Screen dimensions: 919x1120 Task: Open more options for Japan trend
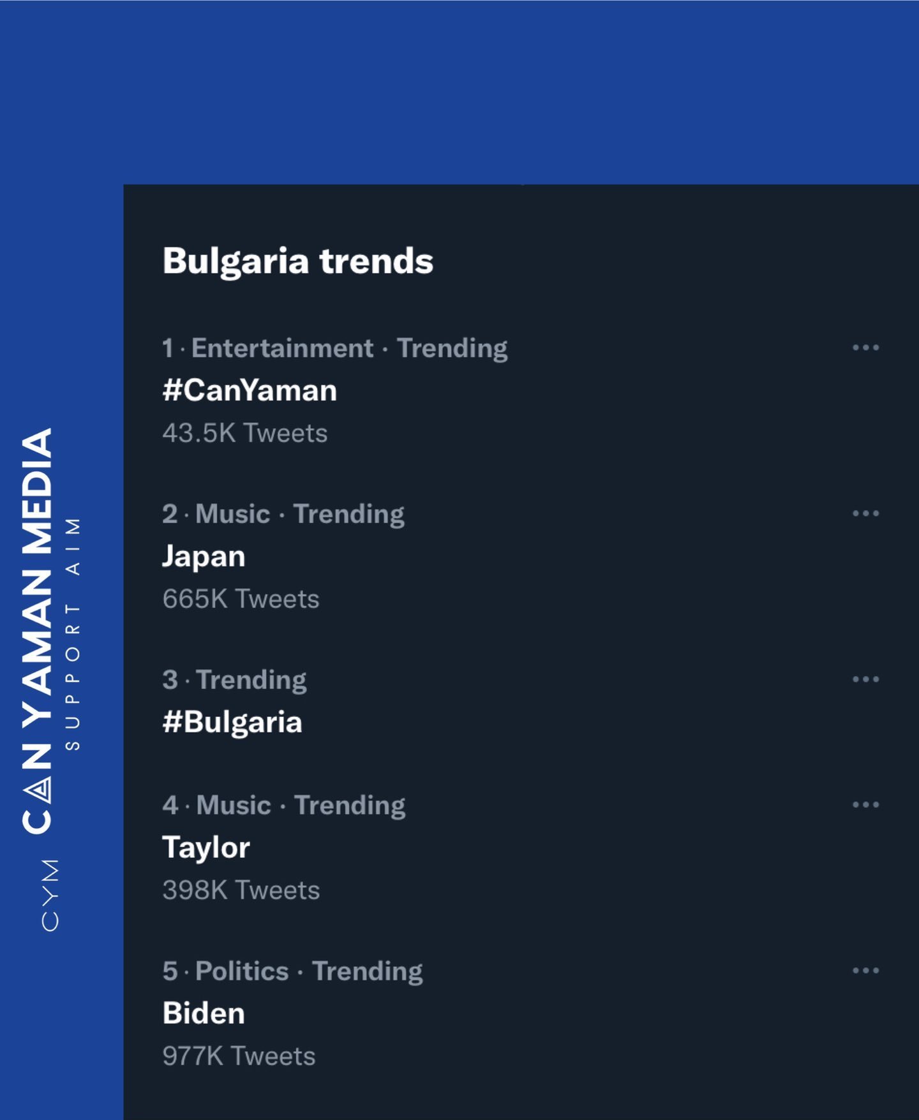(x=865, y=513)
